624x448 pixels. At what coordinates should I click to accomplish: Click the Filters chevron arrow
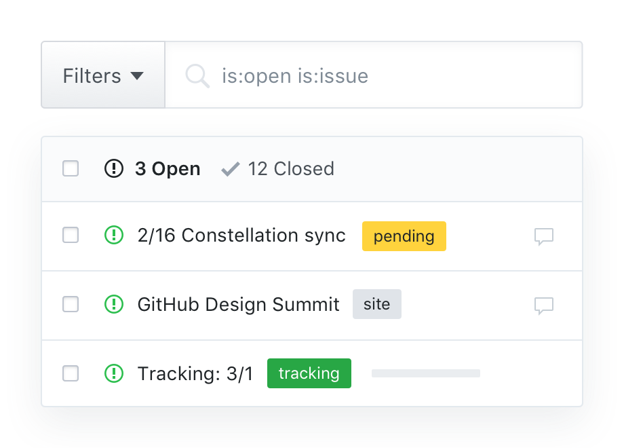coord(139,76)
